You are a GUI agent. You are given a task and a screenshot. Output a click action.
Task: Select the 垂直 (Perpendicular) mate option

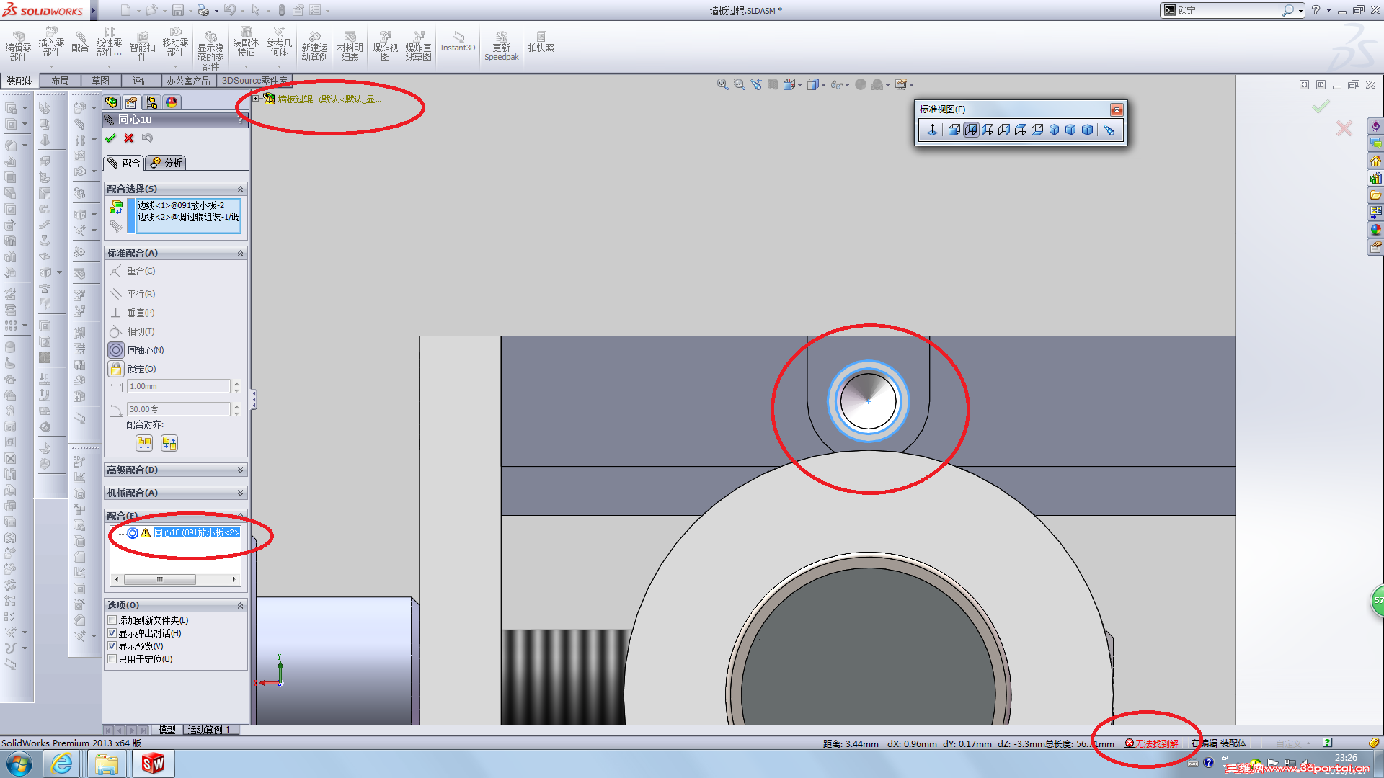(x=116, y=313)
